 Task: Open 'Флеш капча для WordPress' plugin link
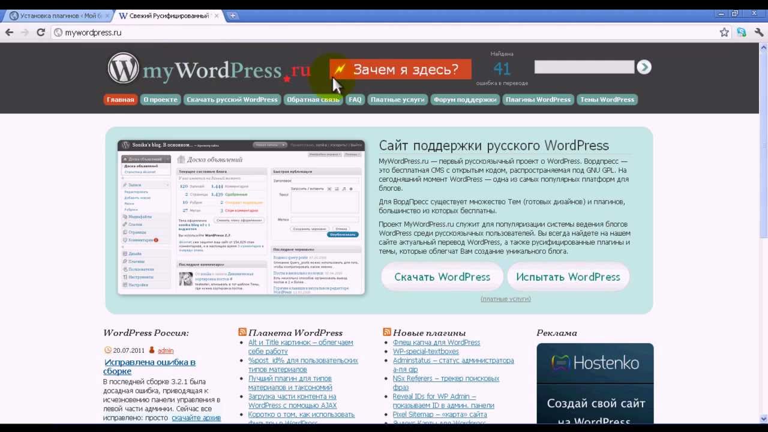[436, 343]
